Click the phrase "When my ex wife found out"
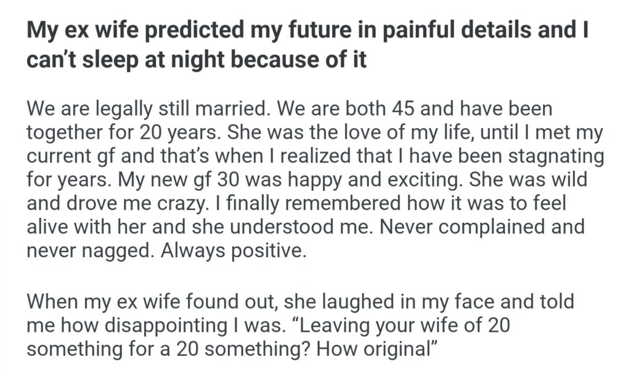The image size is (631, 375). coord(151,303)
